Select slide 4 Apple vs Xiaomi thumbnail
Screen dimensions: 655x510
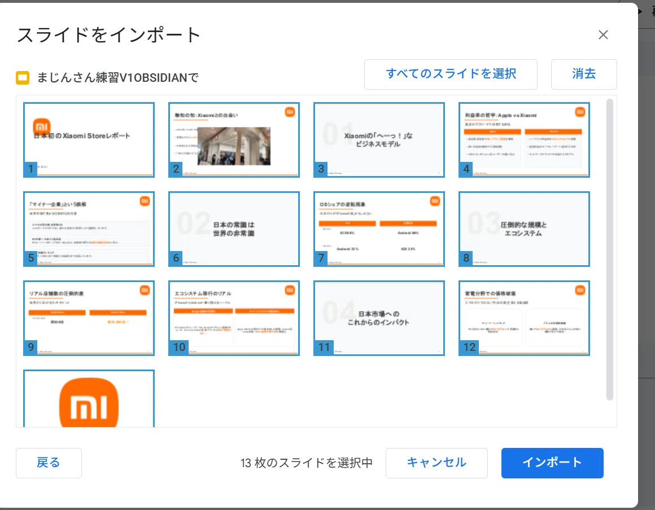pyautogui.click(x=524, y=140)
